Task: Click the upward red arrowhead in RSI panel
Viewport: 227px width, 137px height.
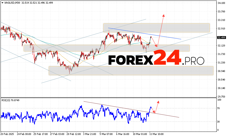Action: pyautogui.click(x=158, y=102)
